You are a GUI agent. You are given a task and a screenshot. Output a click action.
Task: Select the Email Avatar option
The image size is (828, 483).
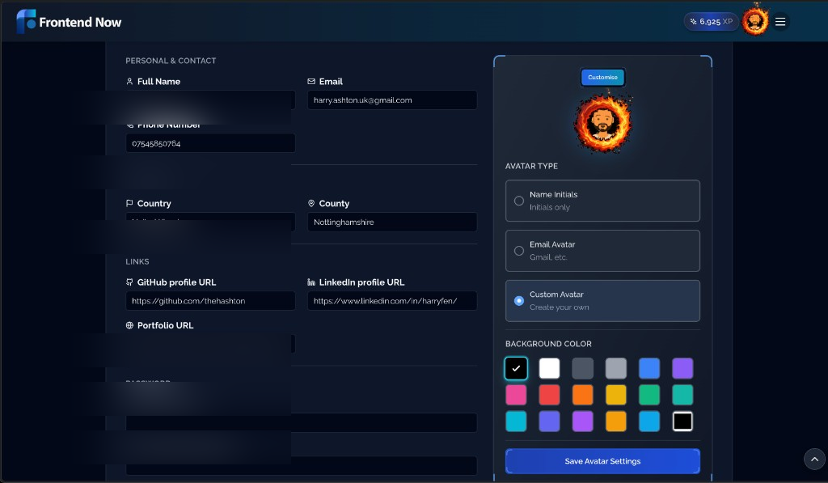tap(602, 251)
